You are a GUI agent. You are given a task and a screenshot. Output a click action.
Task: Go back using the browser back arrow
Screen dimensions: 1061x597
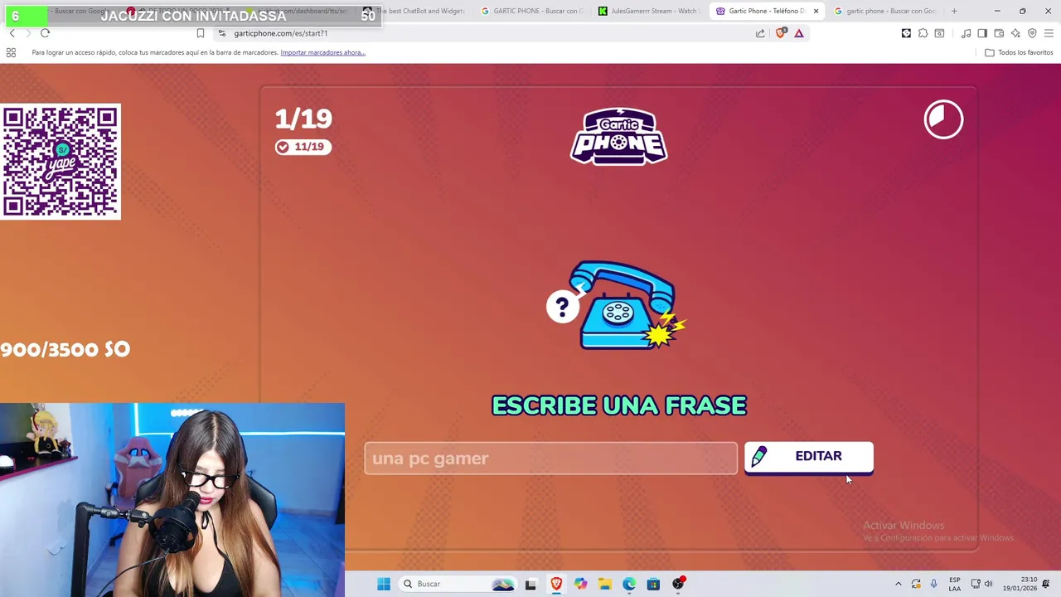pos(12,33)
